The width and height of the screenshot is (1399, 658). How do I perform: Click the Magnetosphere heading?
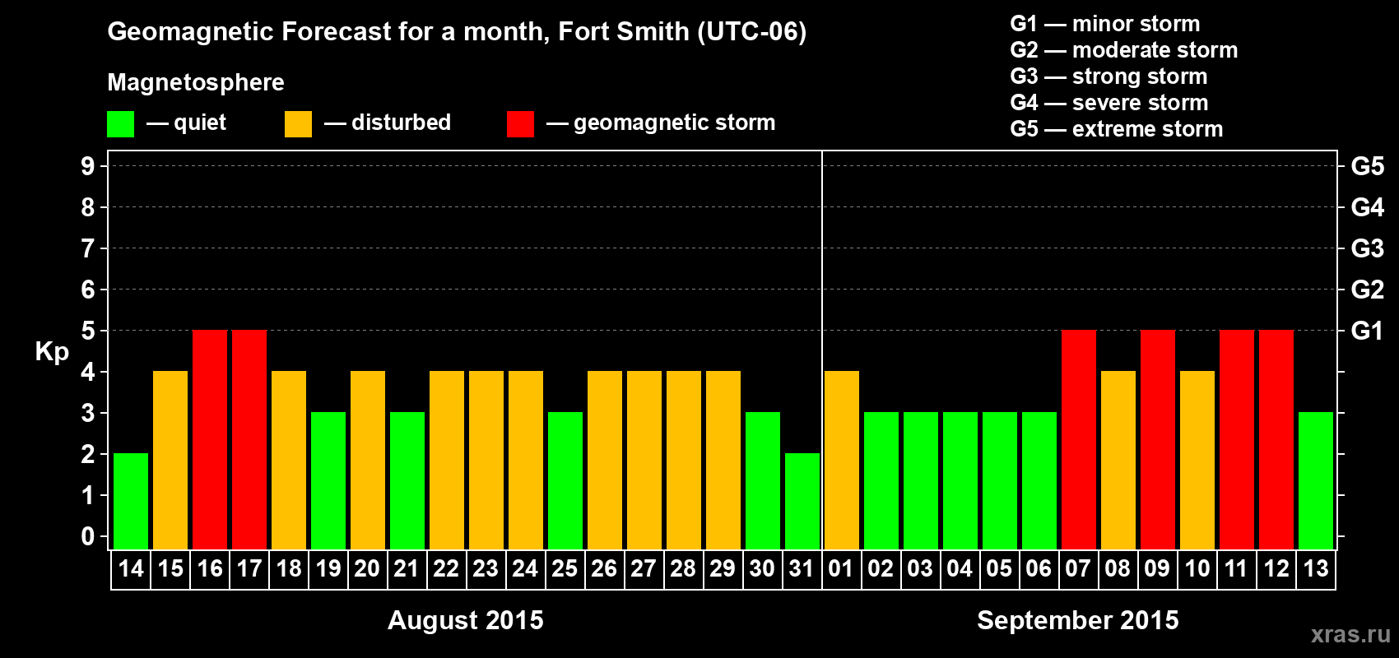tap(196, 83)
